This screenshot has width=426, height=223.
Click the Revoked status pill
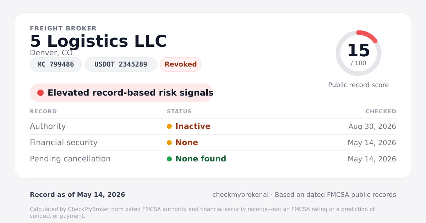click(181, 64)
